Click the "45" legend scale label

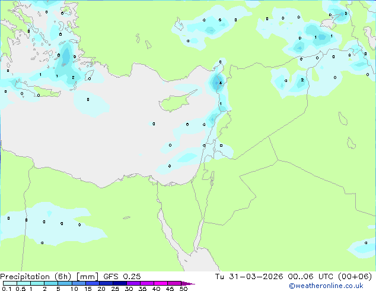[x=170, y=289]
